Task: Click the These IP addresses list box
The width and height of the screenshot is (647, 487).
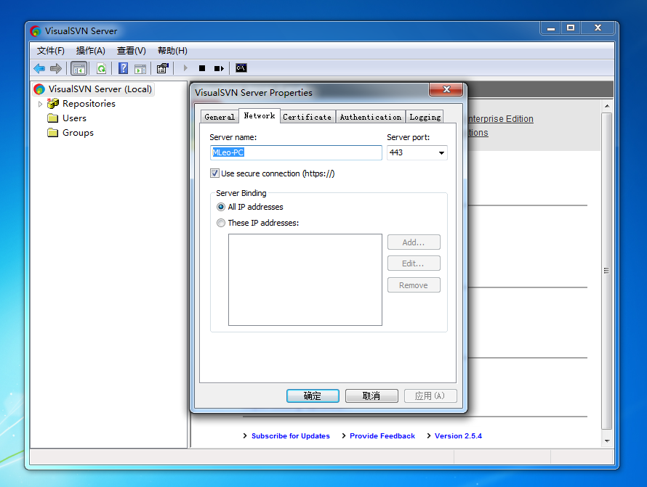Action: tap(305, 279)
